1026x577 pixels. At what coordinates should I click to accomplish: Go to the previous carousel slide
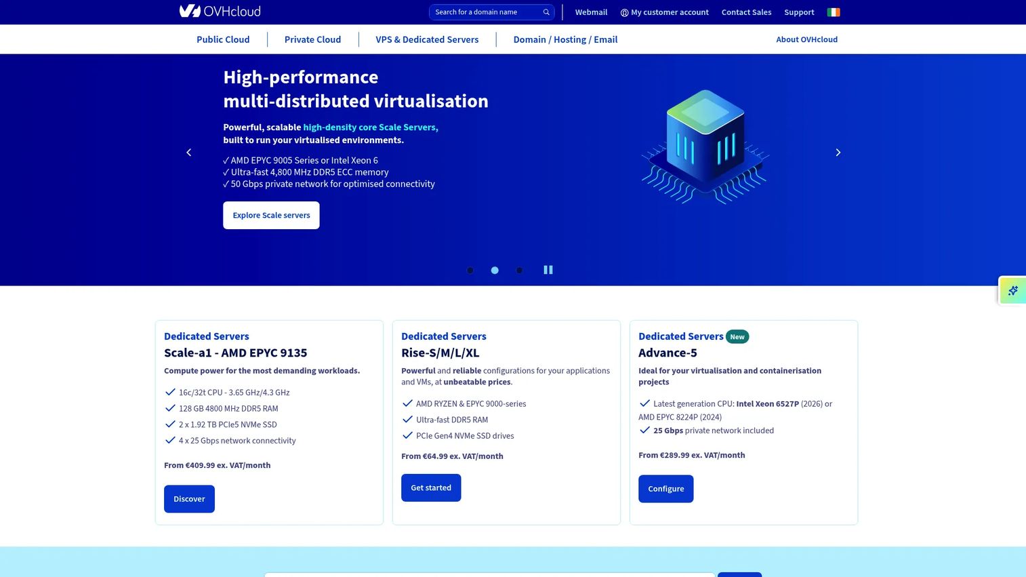[189, 153]
